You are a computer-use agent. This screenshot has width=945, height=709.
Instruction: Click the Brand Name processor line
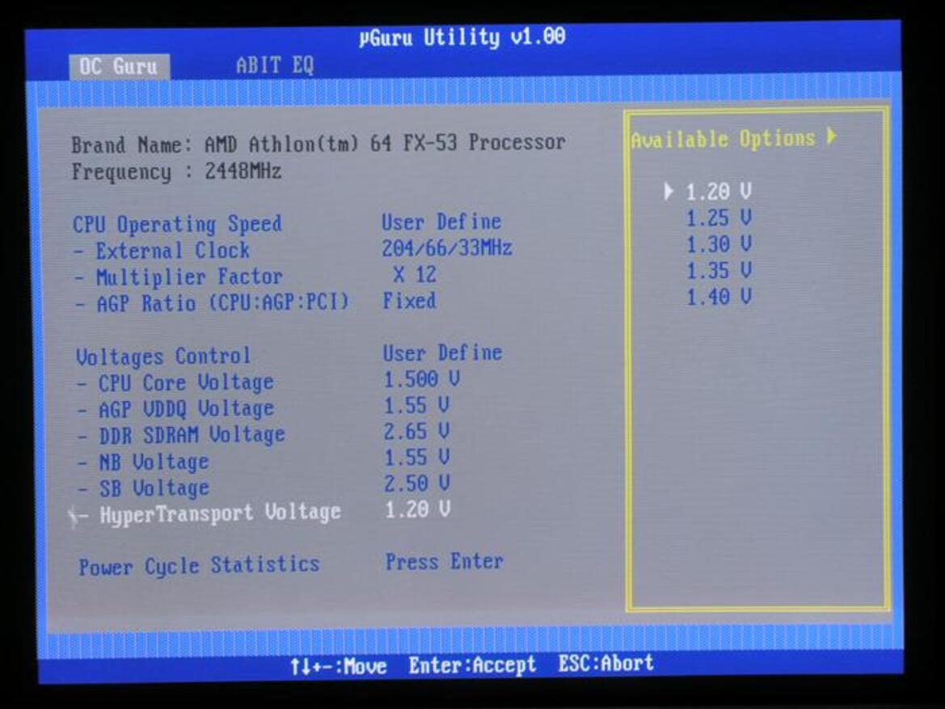pos(319,143)
